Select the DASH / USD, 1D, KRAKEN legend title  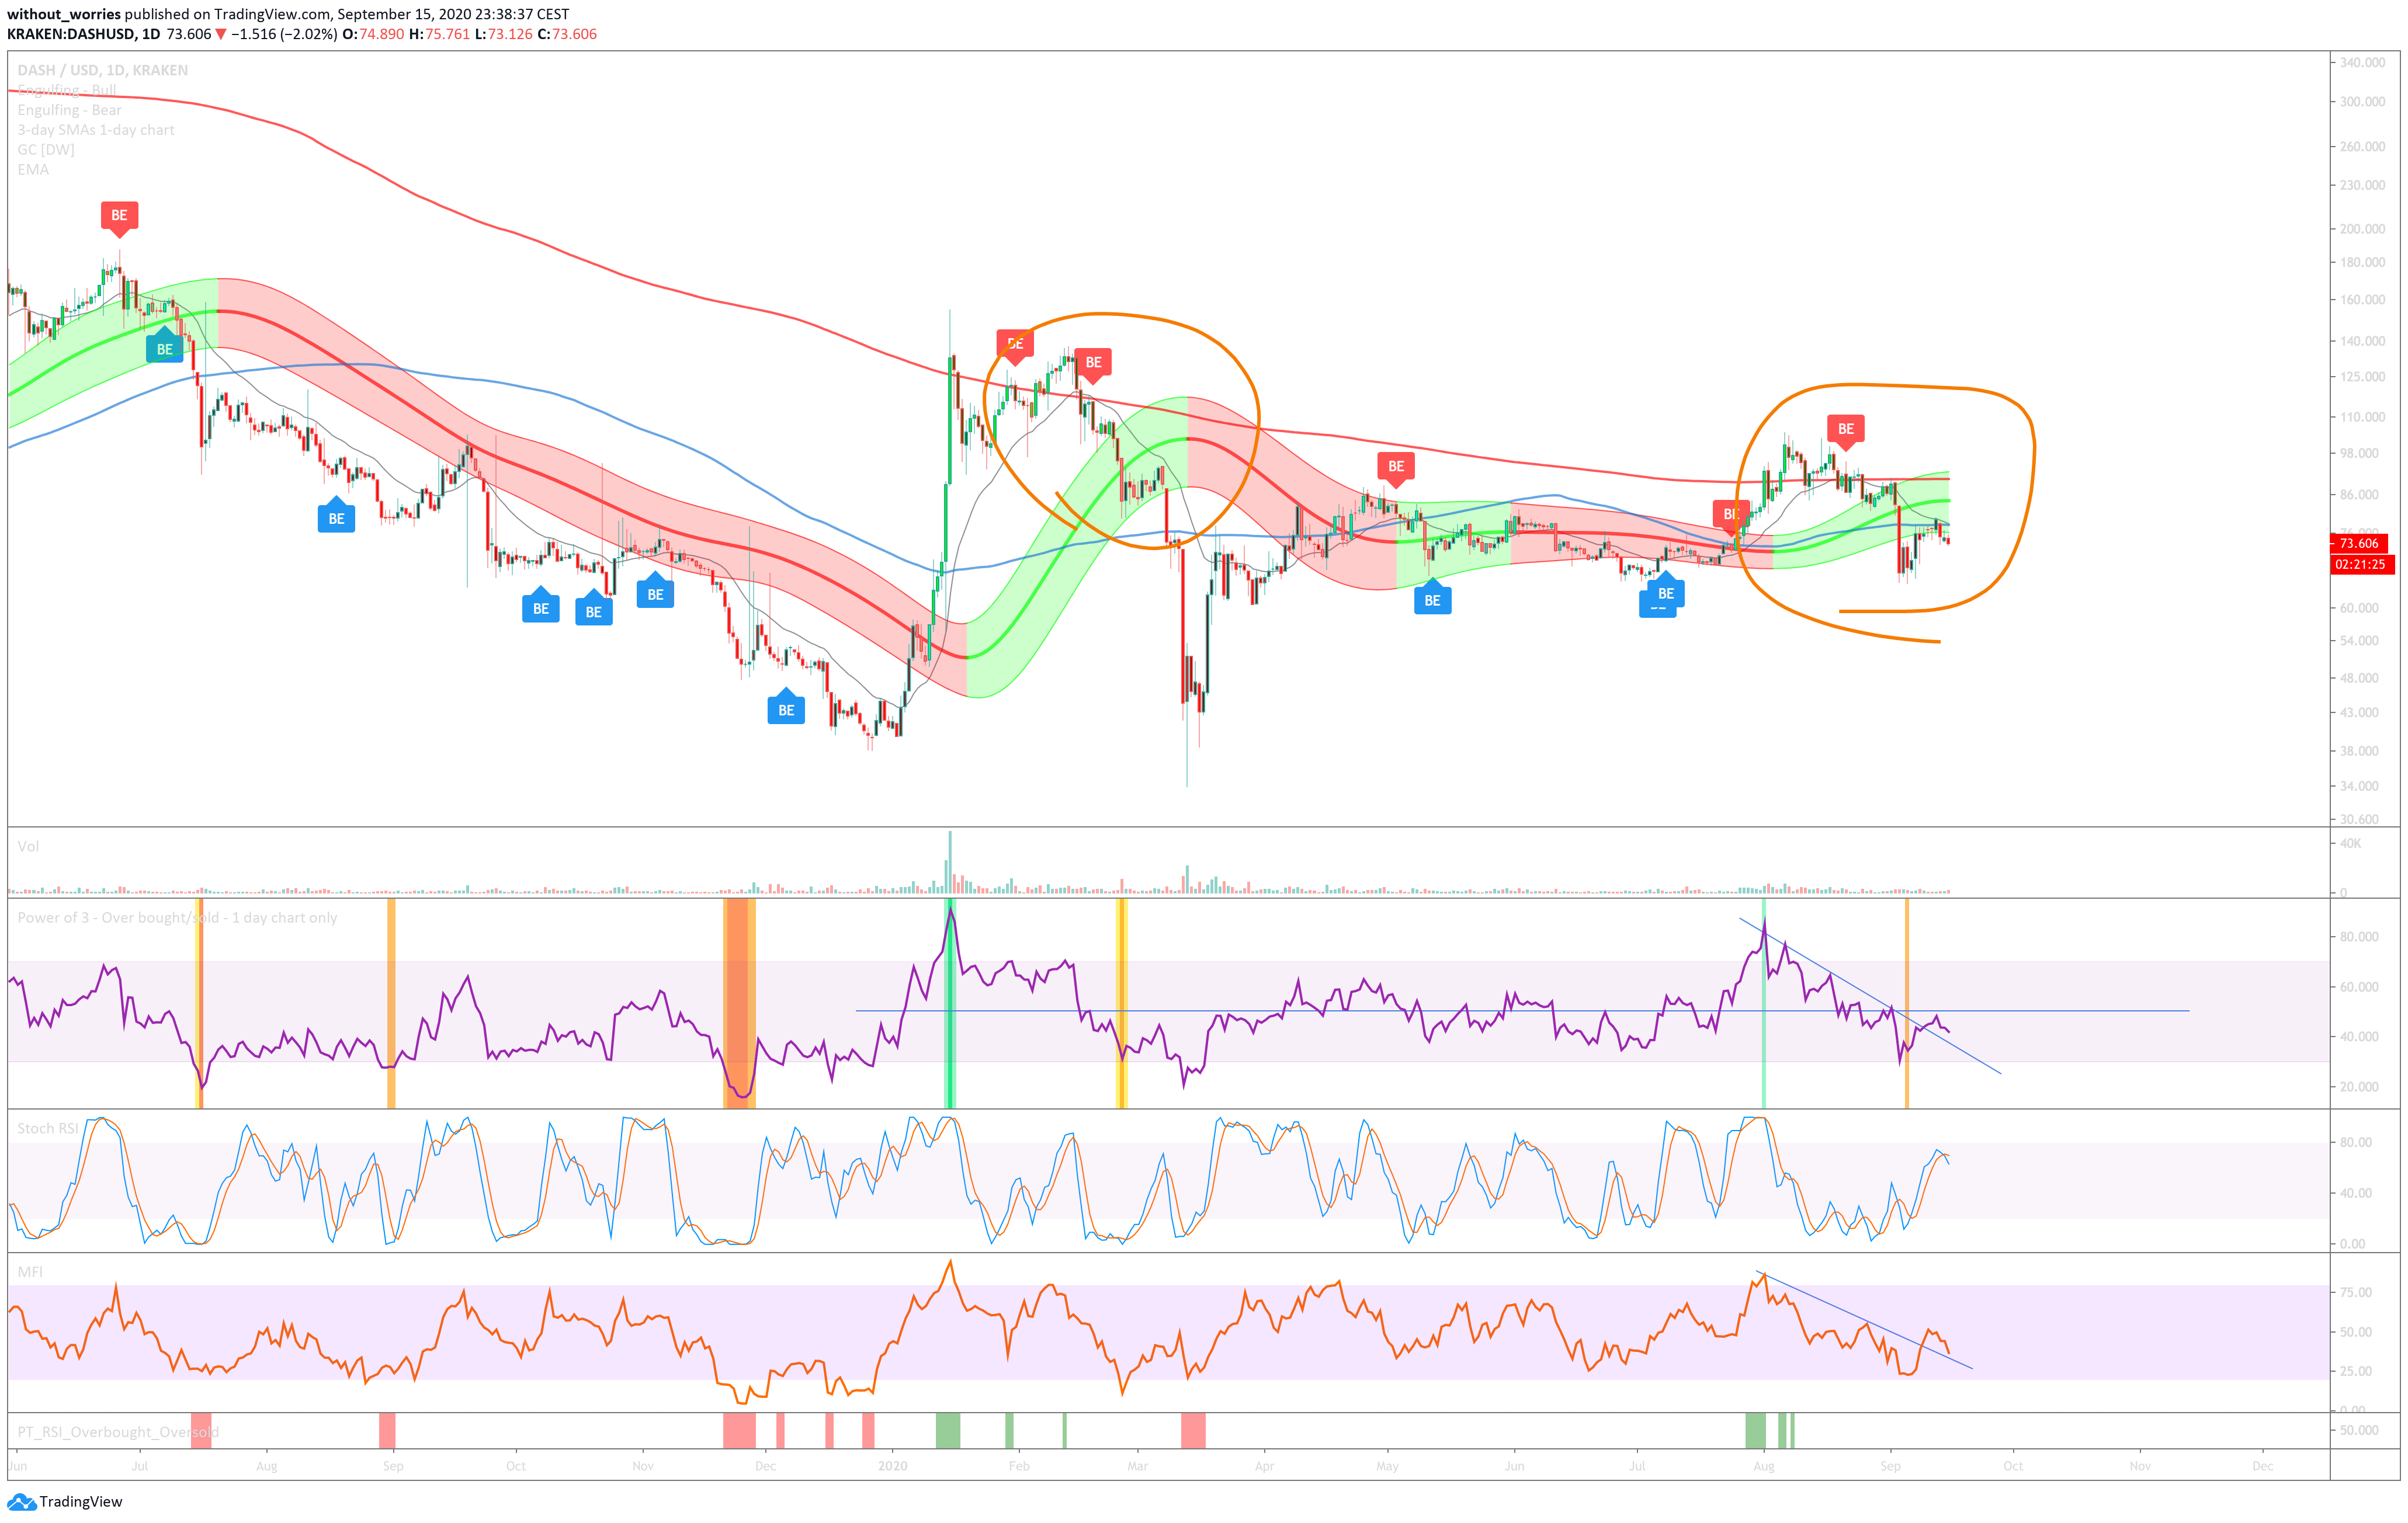tap(102, 70)
